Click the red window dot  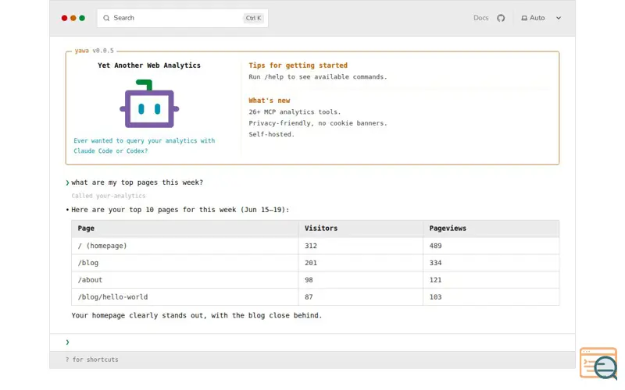coord(64,18)
